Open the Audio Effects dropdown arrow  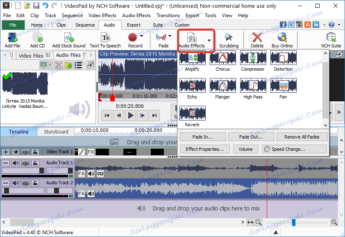[x=209, y=40]
